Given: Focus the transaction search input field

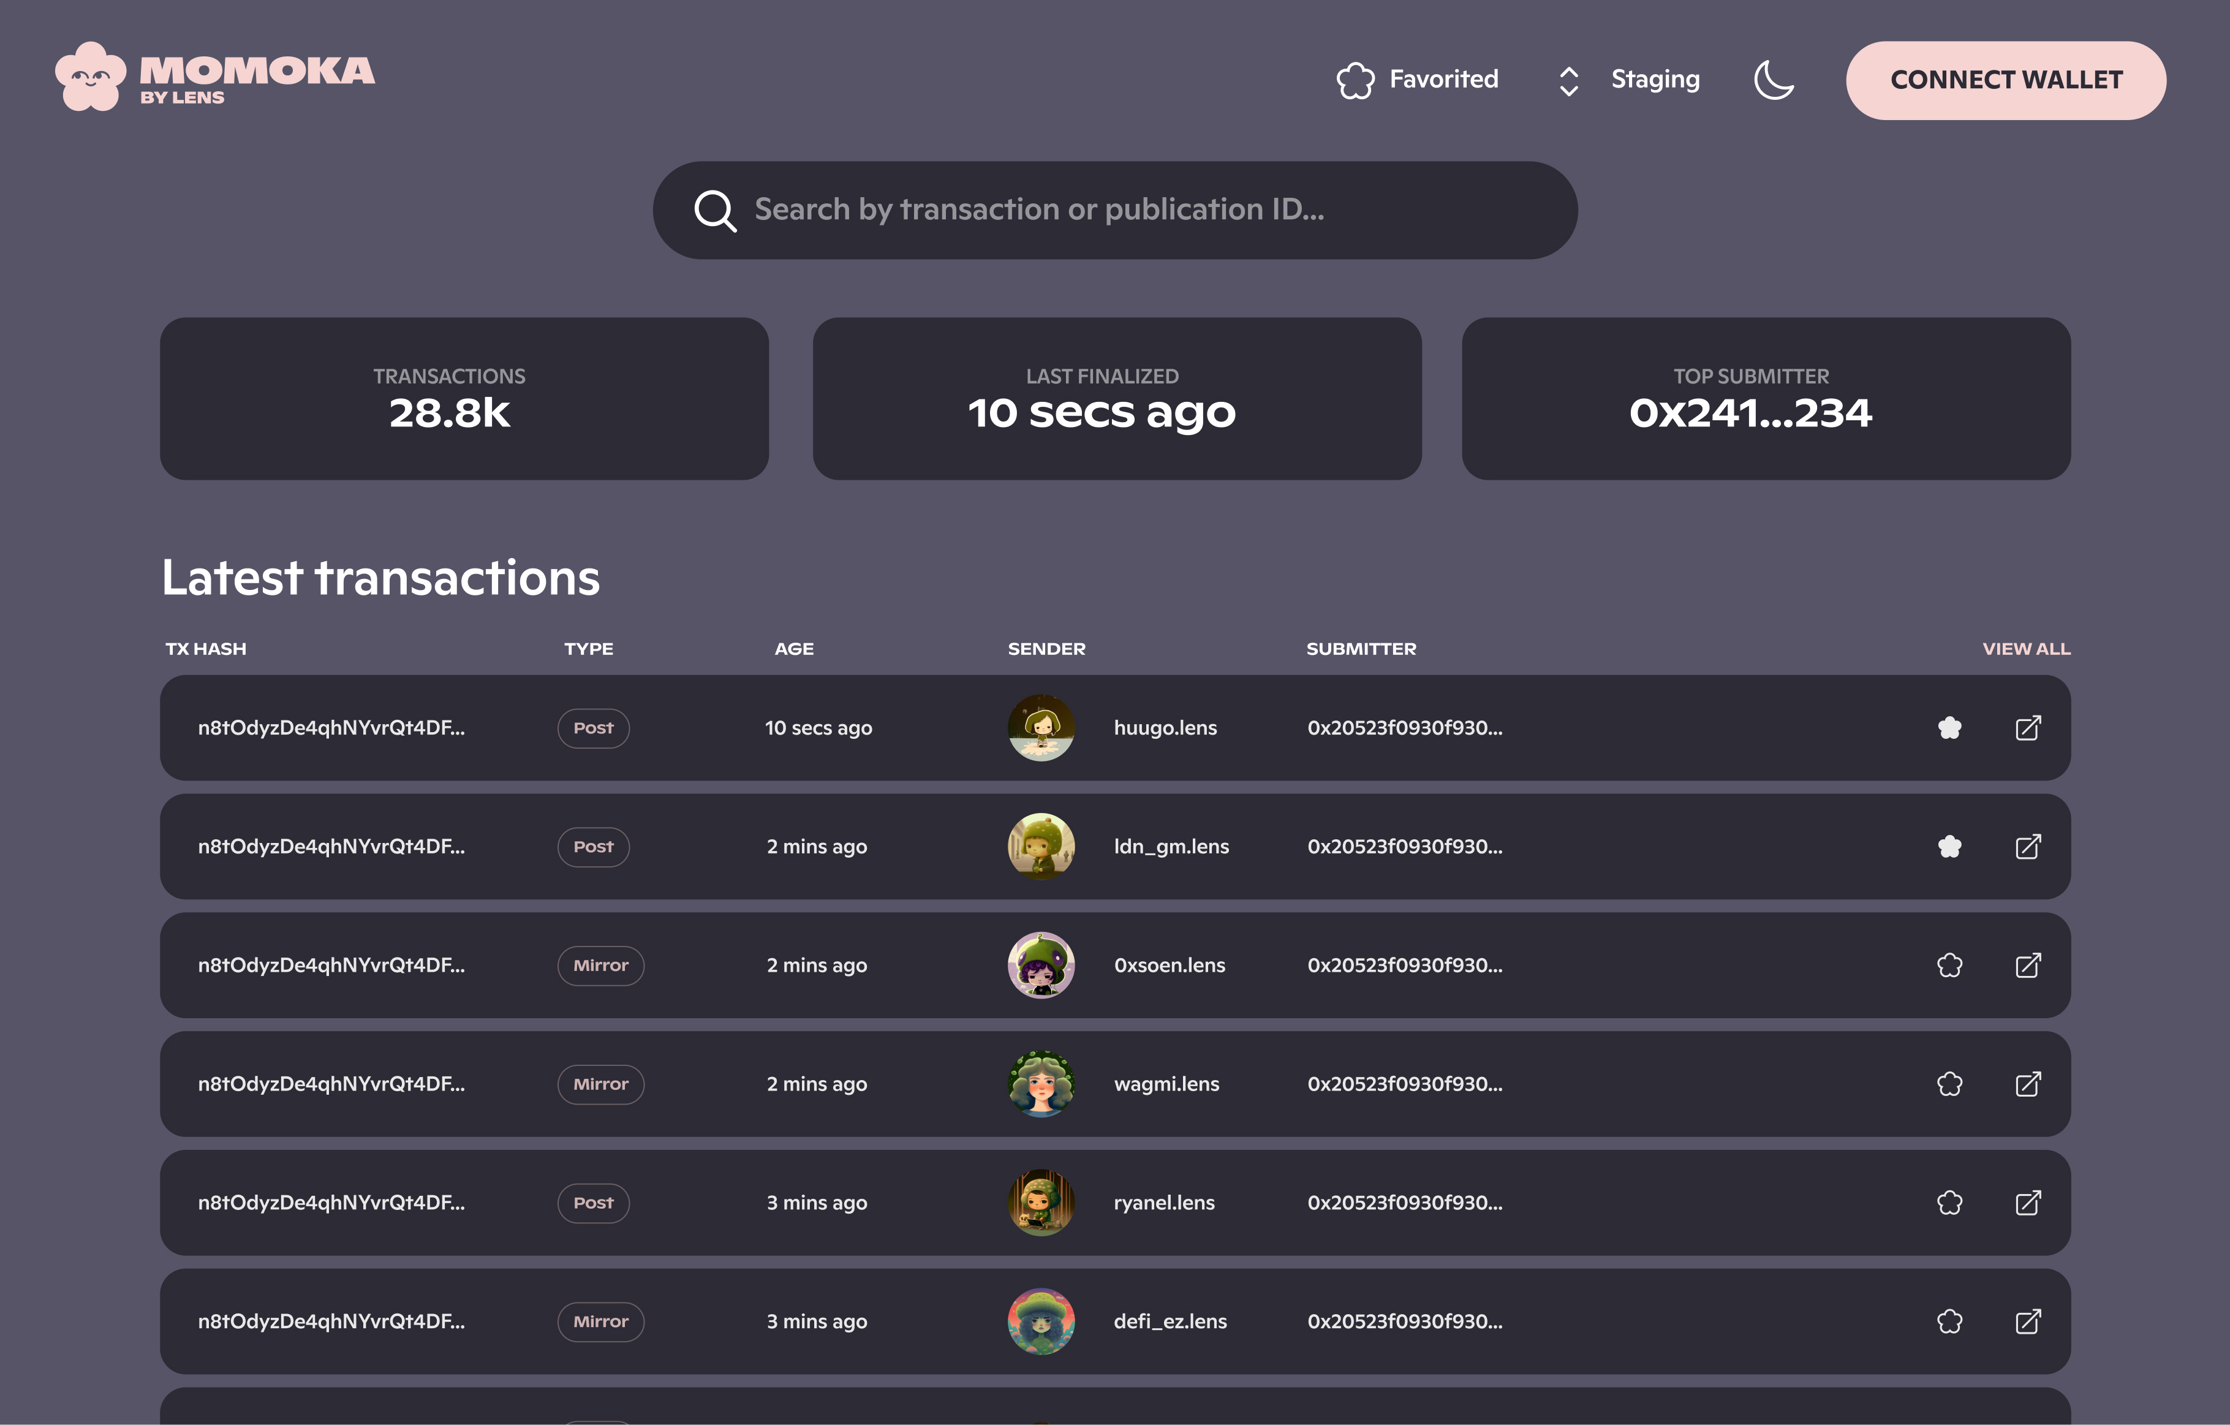Looking at the screenshot, I should [1111, 210].
